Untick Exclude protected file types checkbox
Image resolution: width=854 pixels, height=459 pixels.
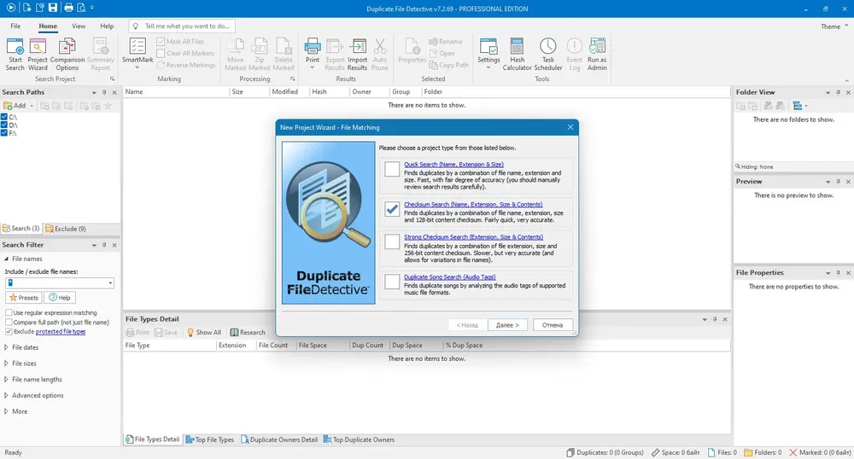point(9,331)
